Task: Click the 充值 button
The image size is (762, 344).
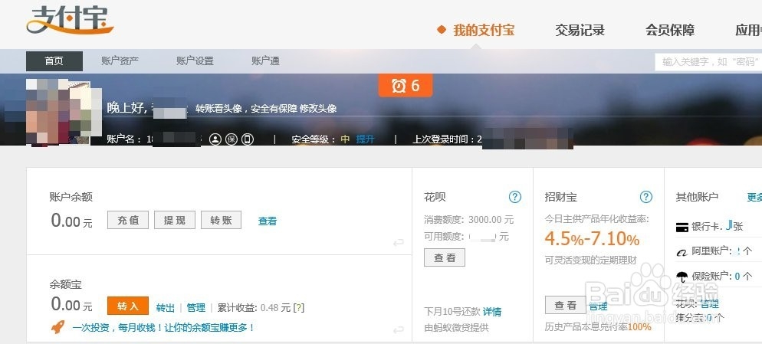Action: [128, 220]
